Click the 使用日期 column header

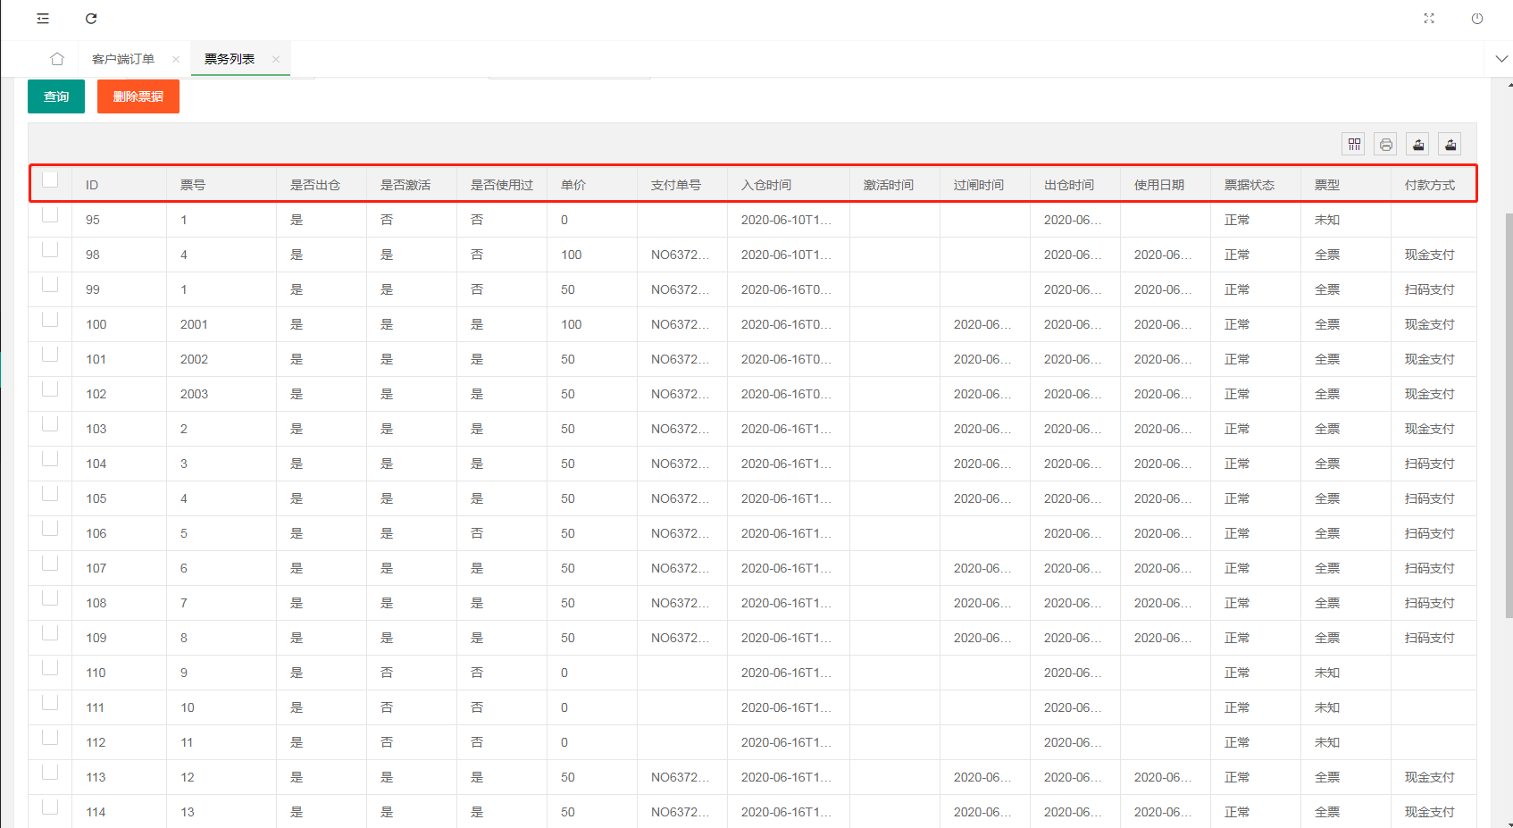pyautogui.click(x=1159, y=185)
